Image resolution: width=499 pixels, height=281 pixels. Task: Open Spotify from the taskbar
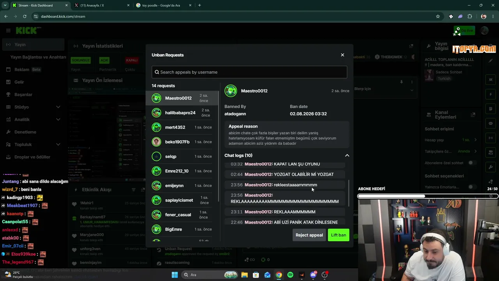coord(290,275)
